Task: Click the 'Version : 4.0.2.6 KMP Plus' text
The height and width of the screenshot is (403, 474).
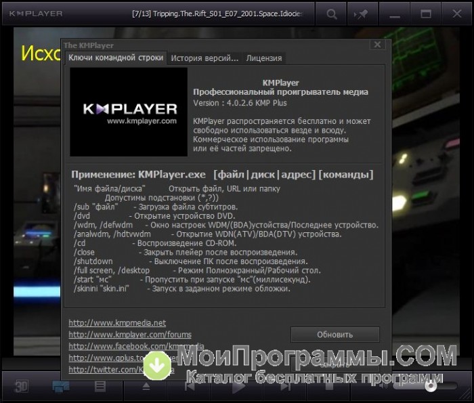Action: point(240,103)
